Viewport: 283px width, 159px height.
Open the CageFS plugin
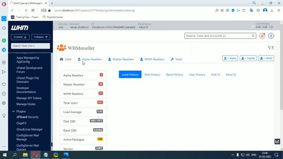coord(21,123)
